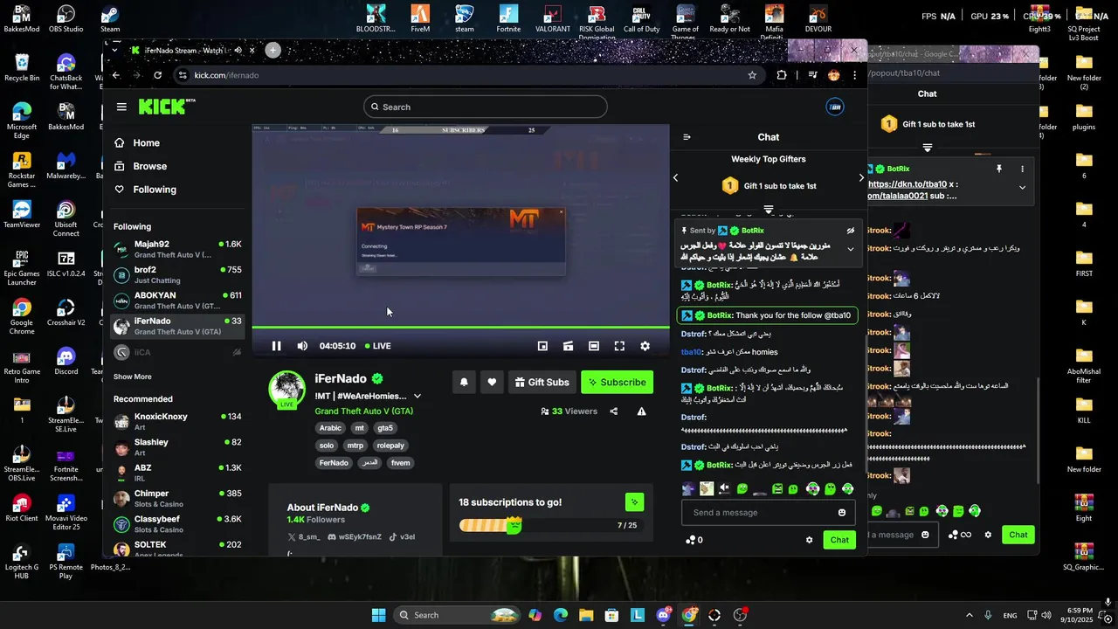Click Chat button in popout chat window

pyautogui.click(x=1018, y=535)
